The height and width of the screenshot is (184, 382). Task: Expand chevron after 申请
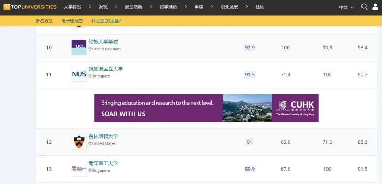pyautogui.click(x=212, y=7)
